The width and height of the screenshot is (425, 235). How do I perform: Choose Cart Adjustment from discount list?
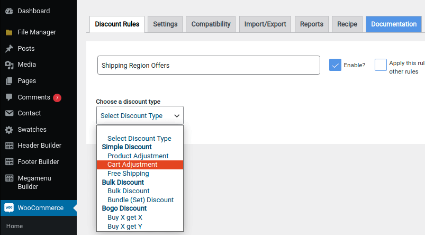point(132,165)
